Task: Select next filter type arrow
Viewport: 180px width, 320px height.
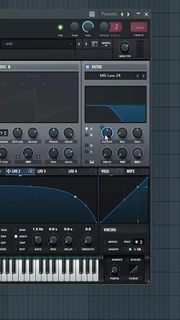Action: 143,76
